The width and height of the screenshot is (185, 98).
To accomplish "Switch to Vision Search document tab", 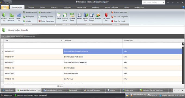I will (8, 90).
